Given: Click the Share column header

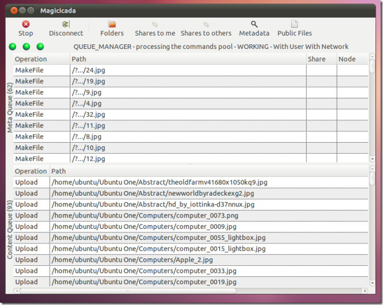Looking at the screenshot, I should click(321, 59).
